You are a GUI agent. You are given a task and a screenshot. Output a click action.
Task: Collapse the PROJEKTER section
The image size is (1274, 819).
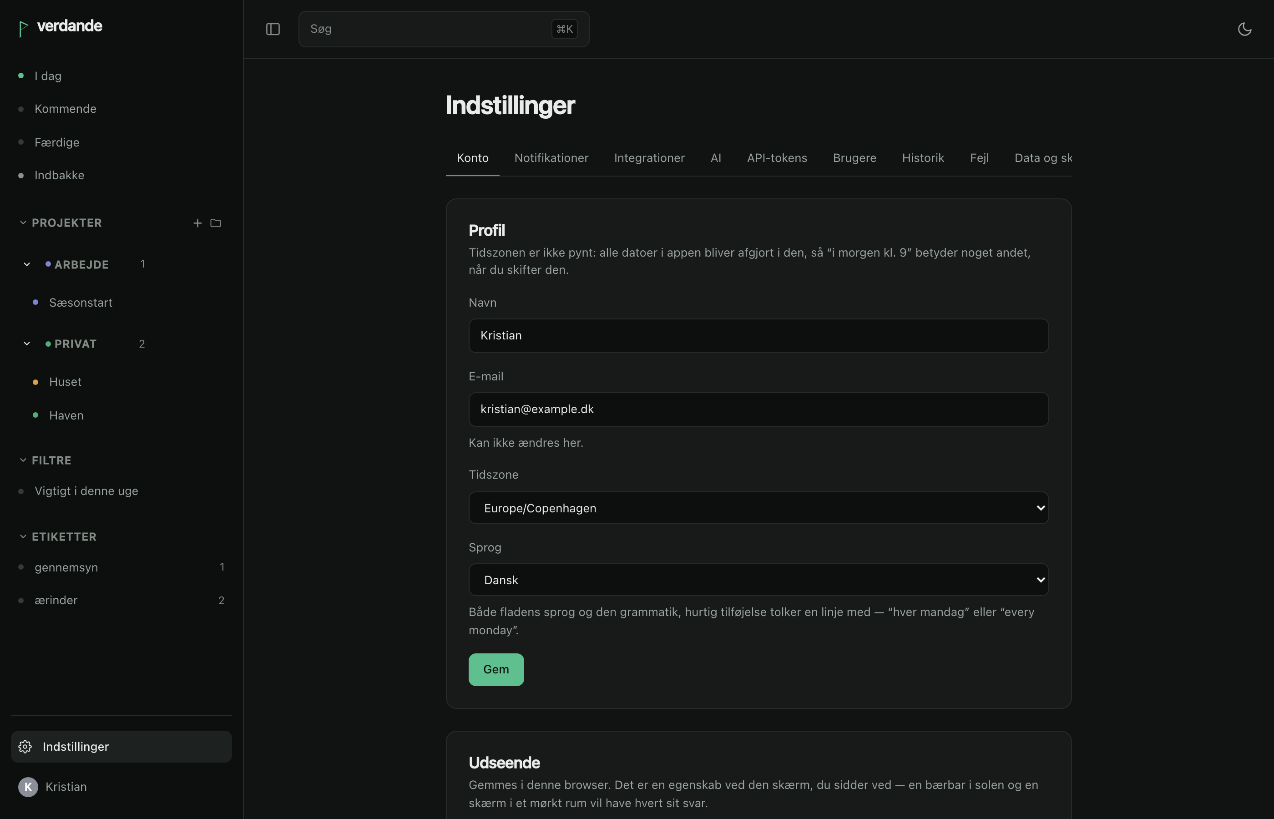coord(23,223)
